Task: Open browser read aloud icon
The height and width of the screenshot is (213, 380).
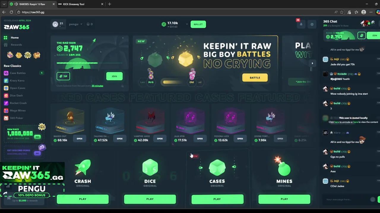Action: point(336,12)
